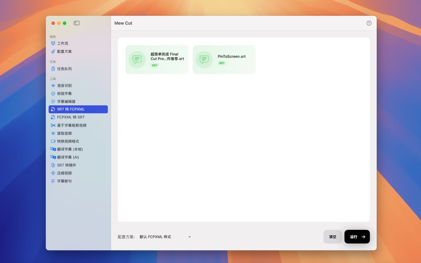Select the PinToScreen.srt file card
The height and width of the screenshot is (263, 421).
pyautogui.click(x=224, y=59)
